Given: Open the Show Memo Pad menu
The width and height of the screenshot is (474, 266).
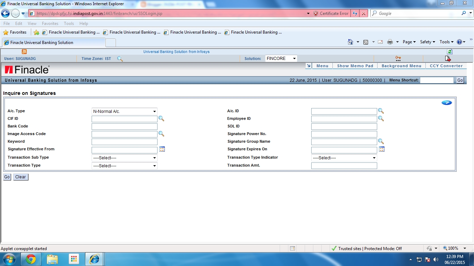Looking at the screenshot, I should [x=355, y=65].
